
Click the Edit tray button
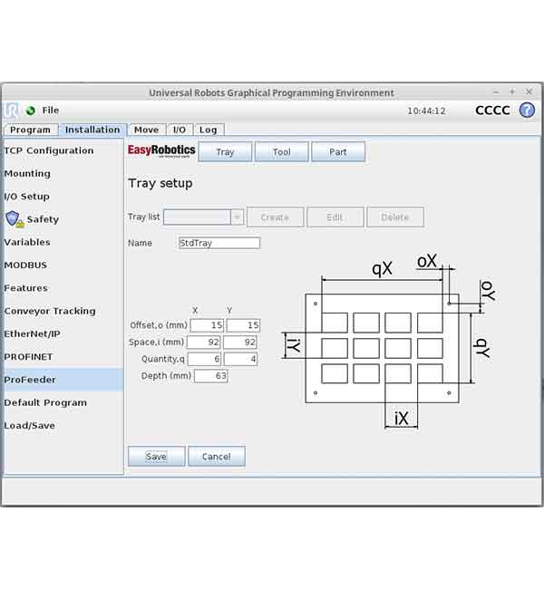335,217
